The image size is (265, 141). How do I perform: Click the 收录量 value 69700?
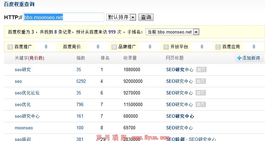130,128
